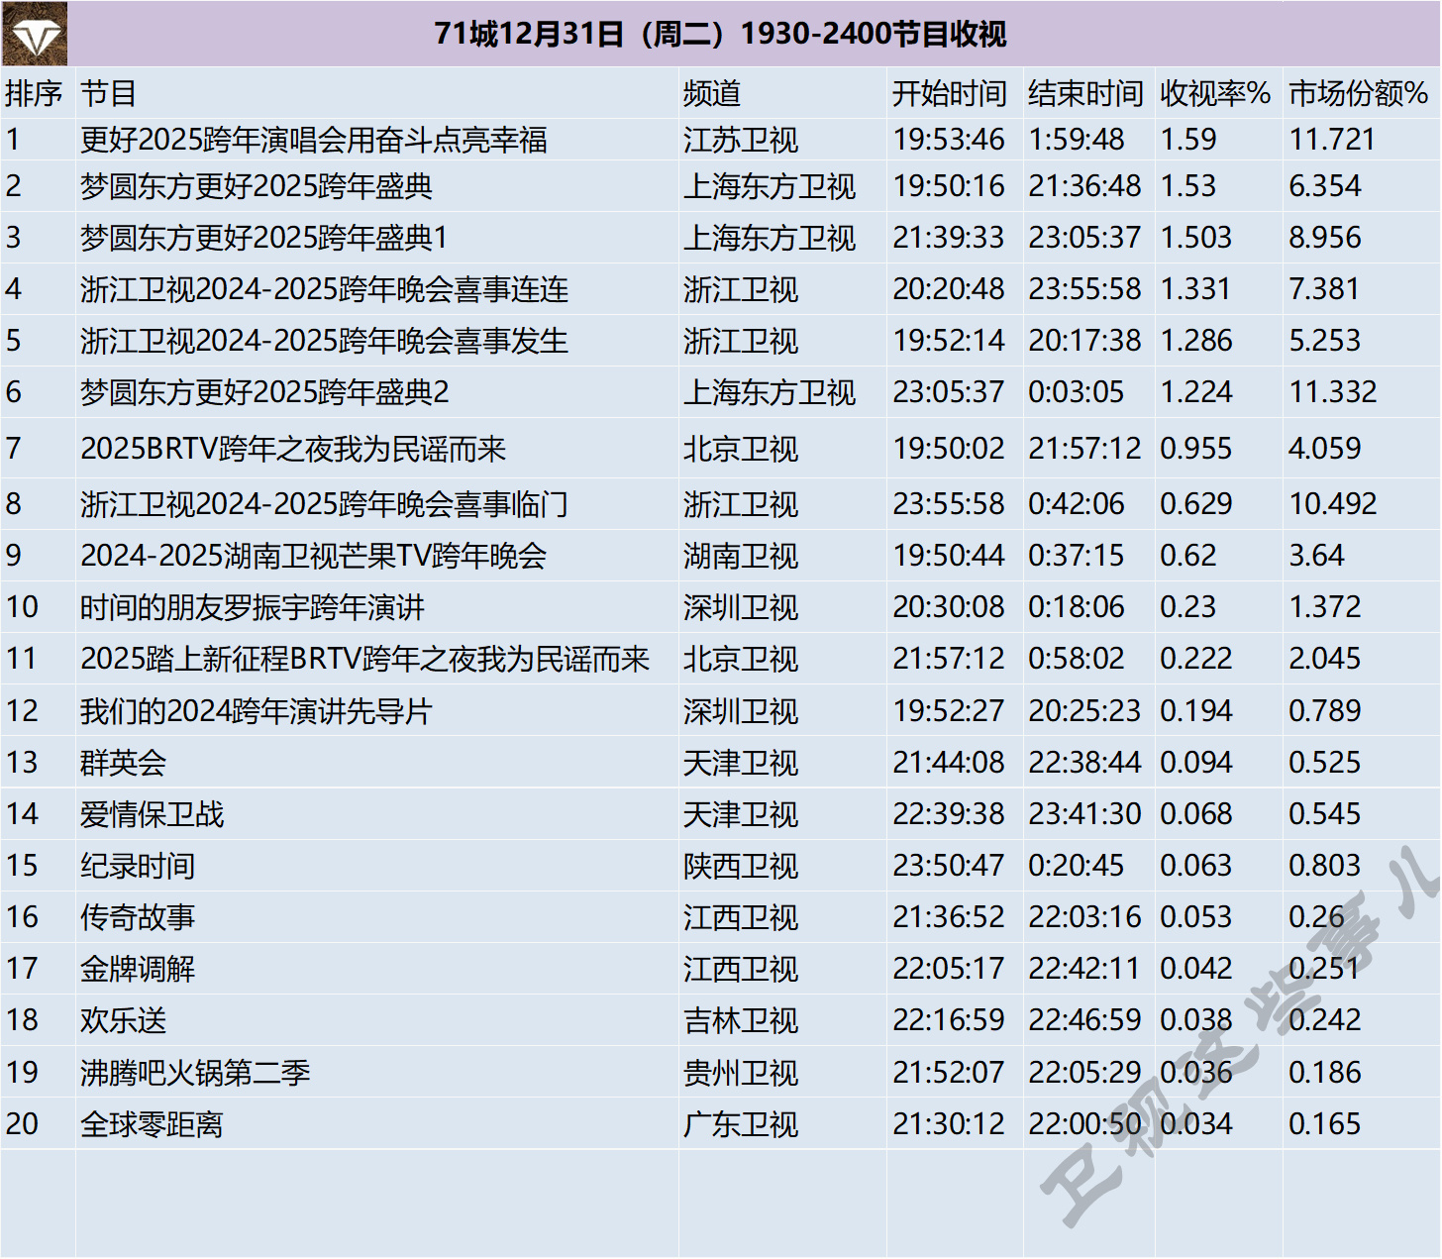1442x1259 pixels.
Task: Select program '更好2025跨年演唱会用奋斗点亮幸福'
Action: click(313, 140)
